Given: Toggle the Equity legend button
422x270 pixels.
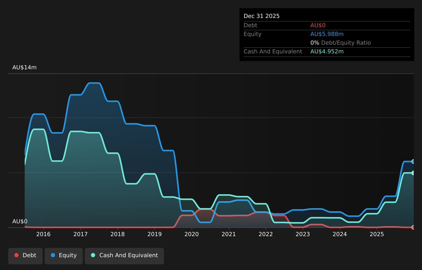Looking at the screenshot, I should [x=64, y=256].
